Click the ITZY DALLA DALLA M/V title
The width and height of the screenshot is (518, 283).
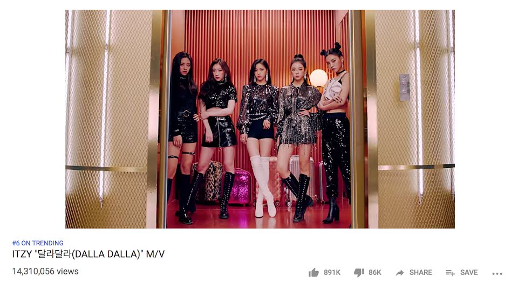pos(88,254)
